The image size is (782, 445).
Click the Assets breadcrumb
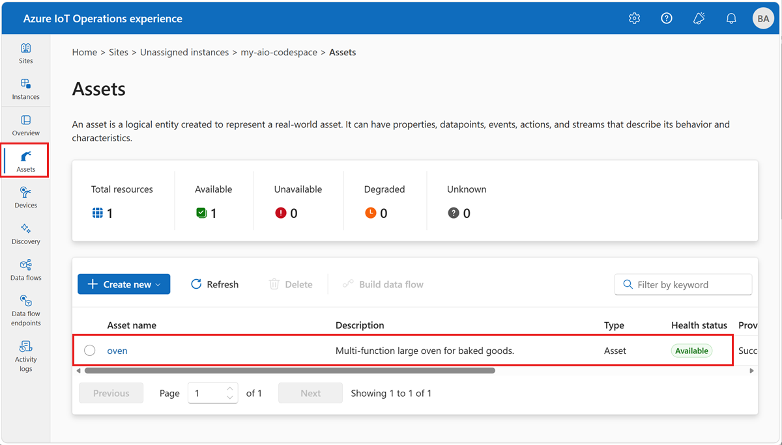[x=343, y=52]
